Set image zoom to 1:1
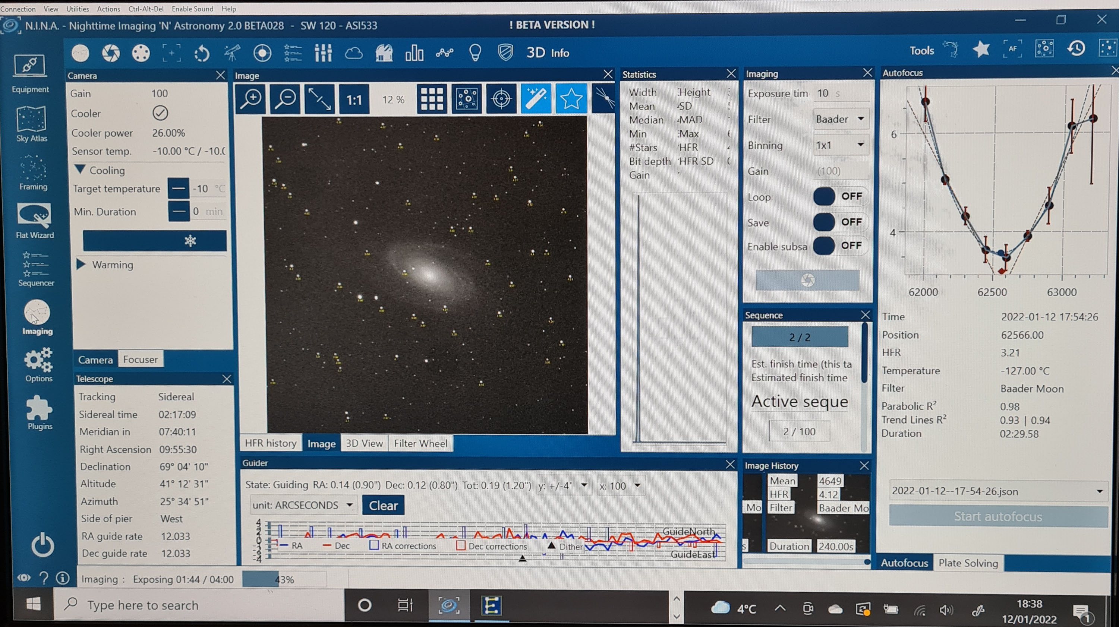This screenshot has height=627, width=1119. click(x=354, y=100)
